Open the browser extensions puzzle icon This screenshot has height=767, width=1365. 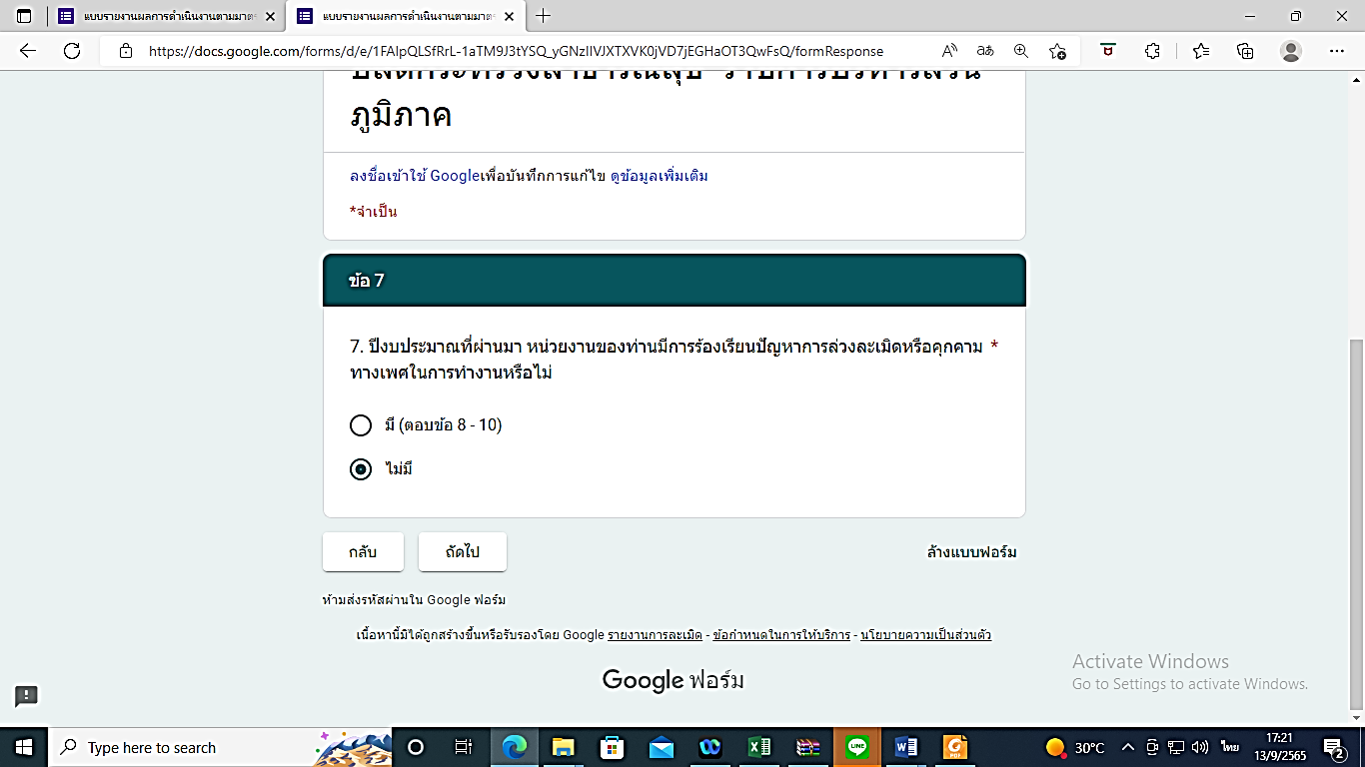pos(1152,51)
